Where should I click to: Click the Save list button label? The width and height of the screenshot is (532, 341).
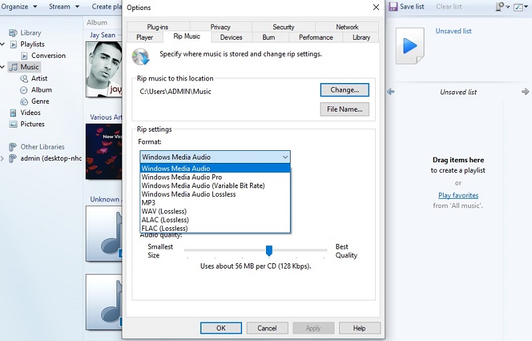412,7
